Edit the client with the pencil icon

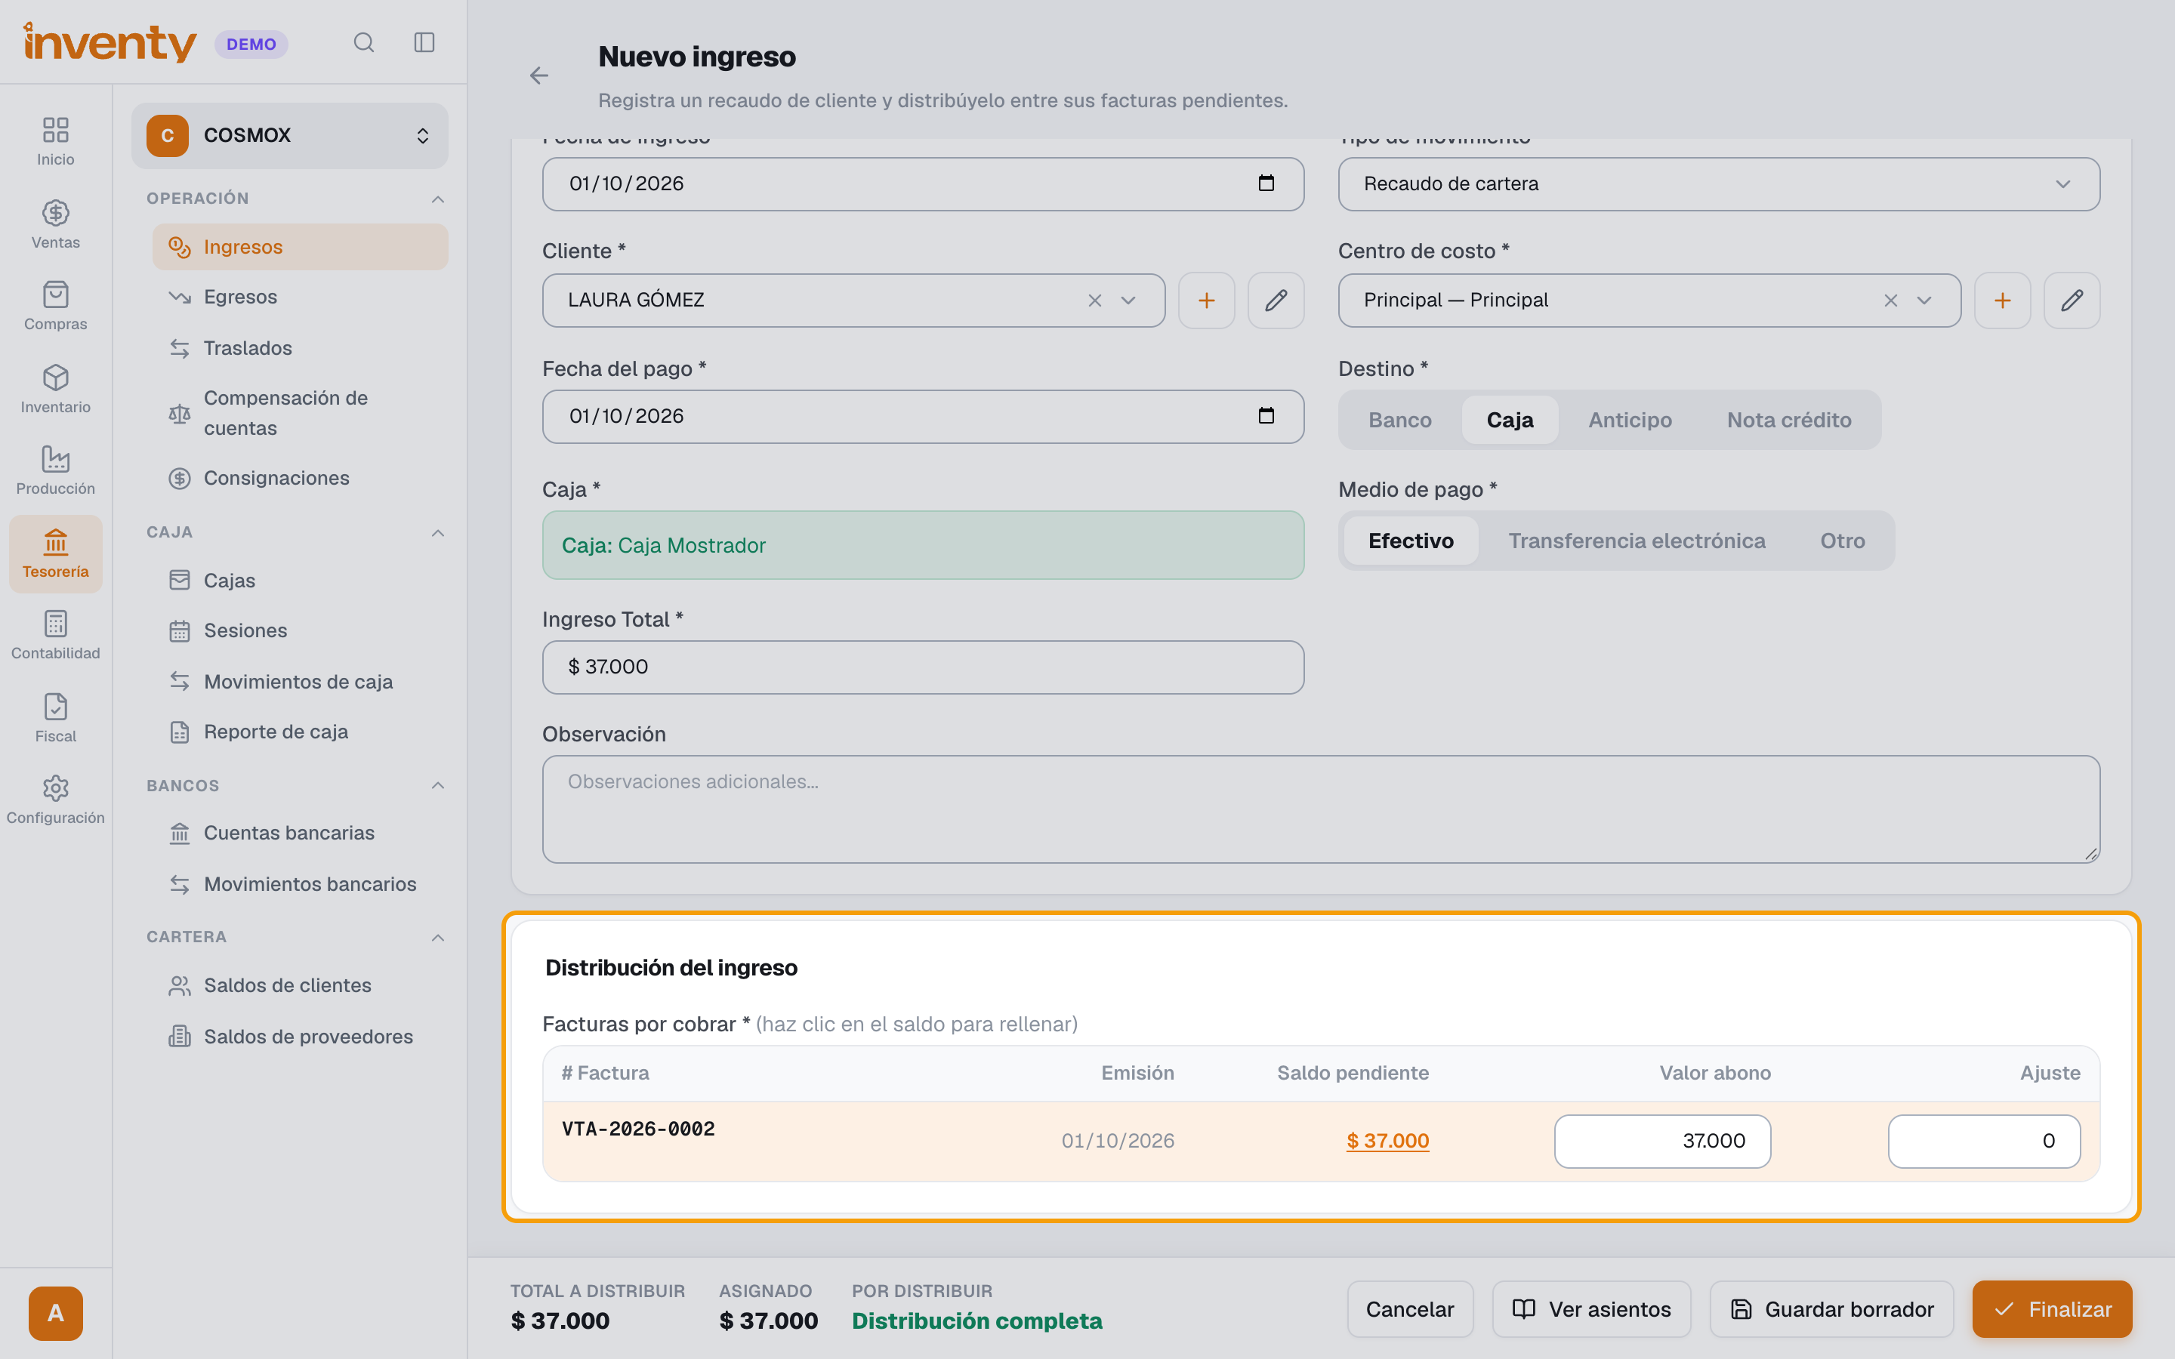1276,300
